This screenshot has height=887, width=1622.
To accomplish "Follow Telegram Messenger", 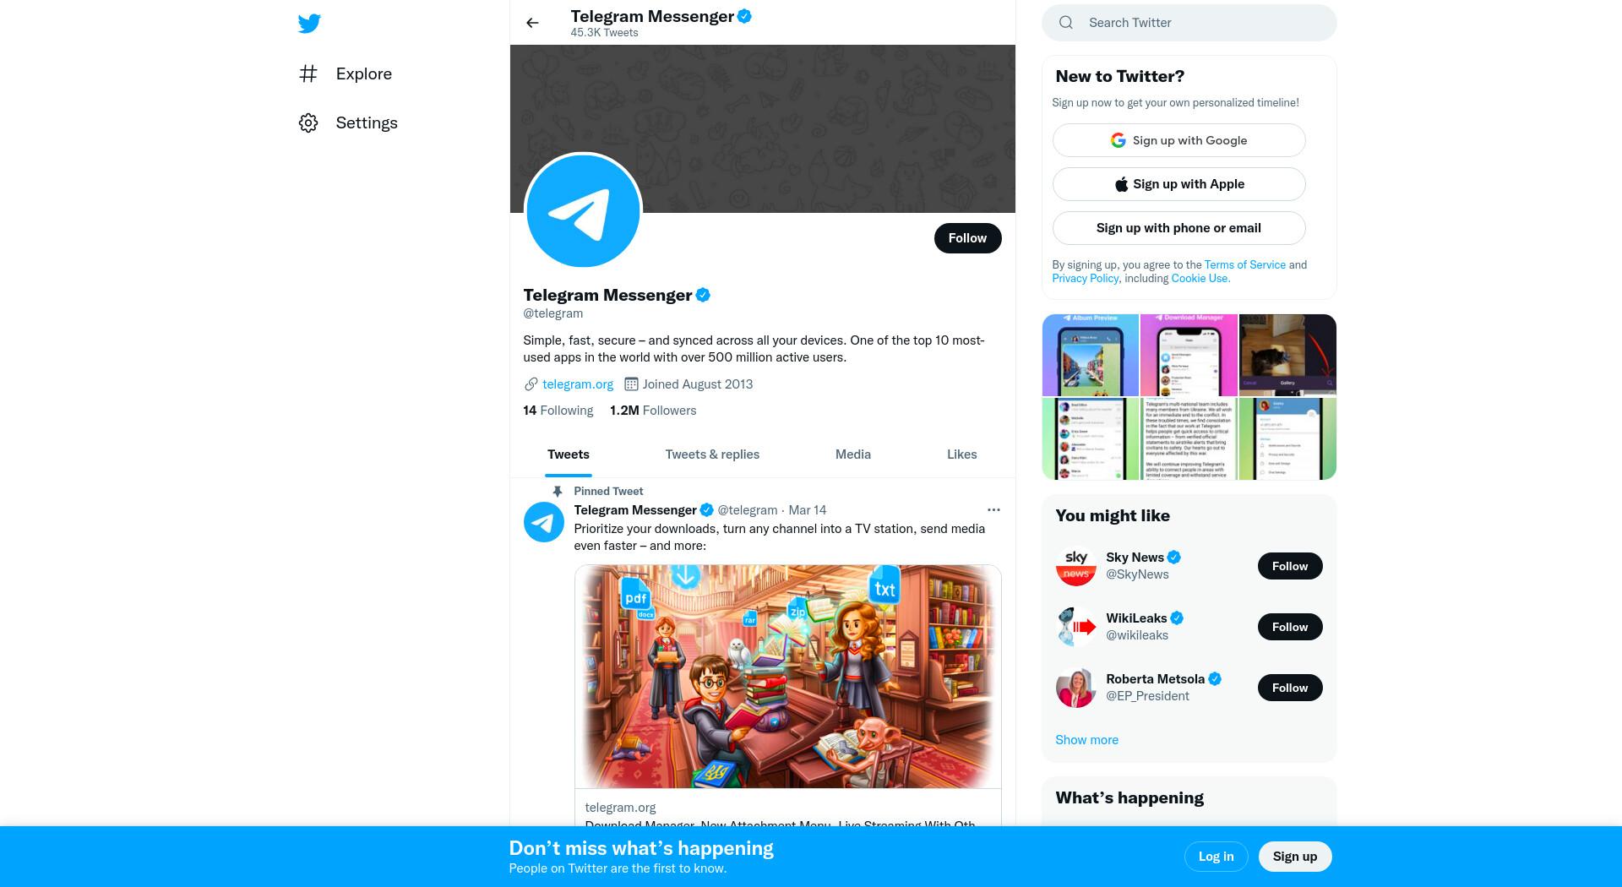I will pyautogui.click(x=967, y=238).
